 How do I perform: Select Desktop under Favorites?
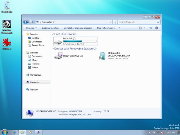pyautogui.click(x=34, y=38)
